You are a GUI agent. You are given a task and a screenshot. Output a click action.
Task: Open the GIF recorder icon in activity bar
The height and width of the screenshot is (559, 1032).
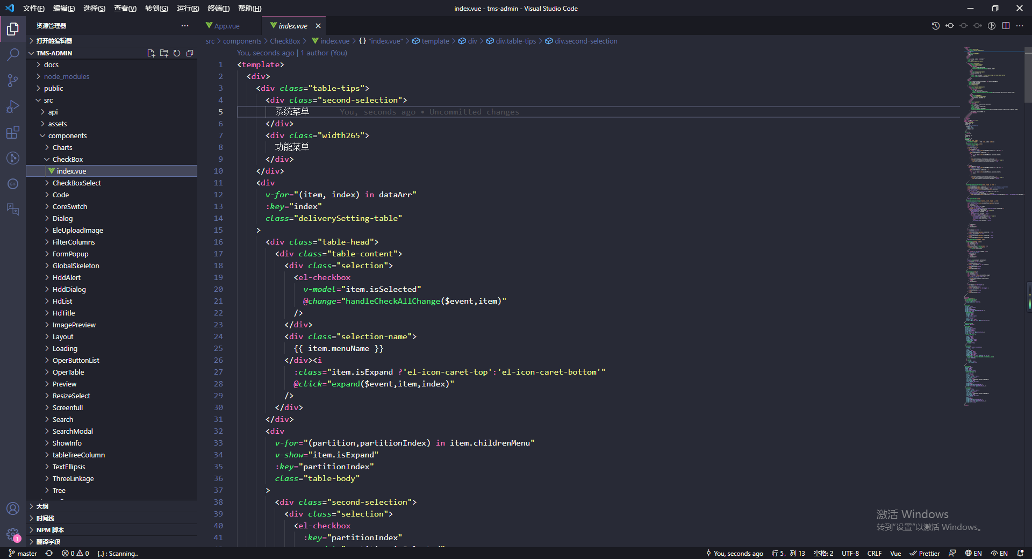tap(13, 184)
